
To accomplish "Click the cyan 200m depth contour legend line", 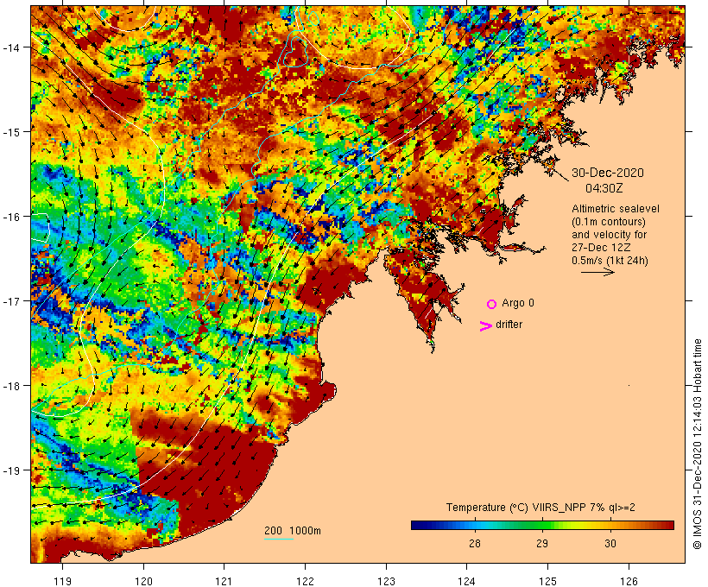I will 279,539.
